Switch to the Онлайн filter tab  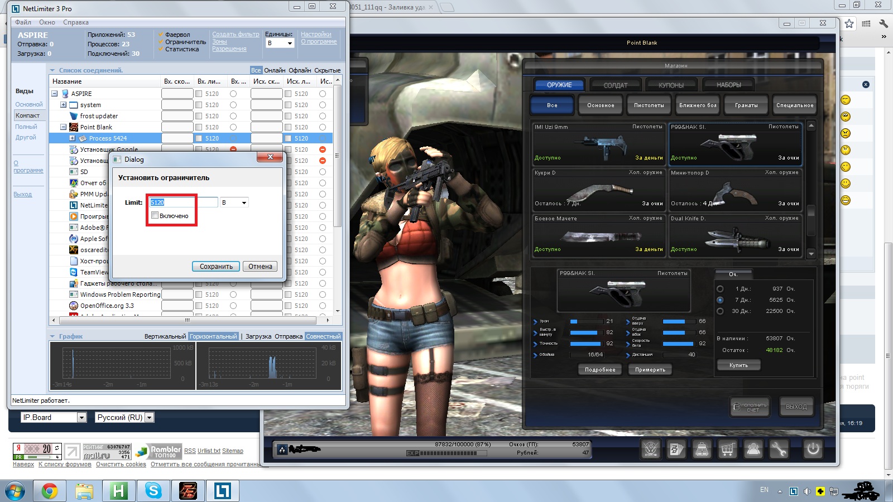click(x=275, y=70)
